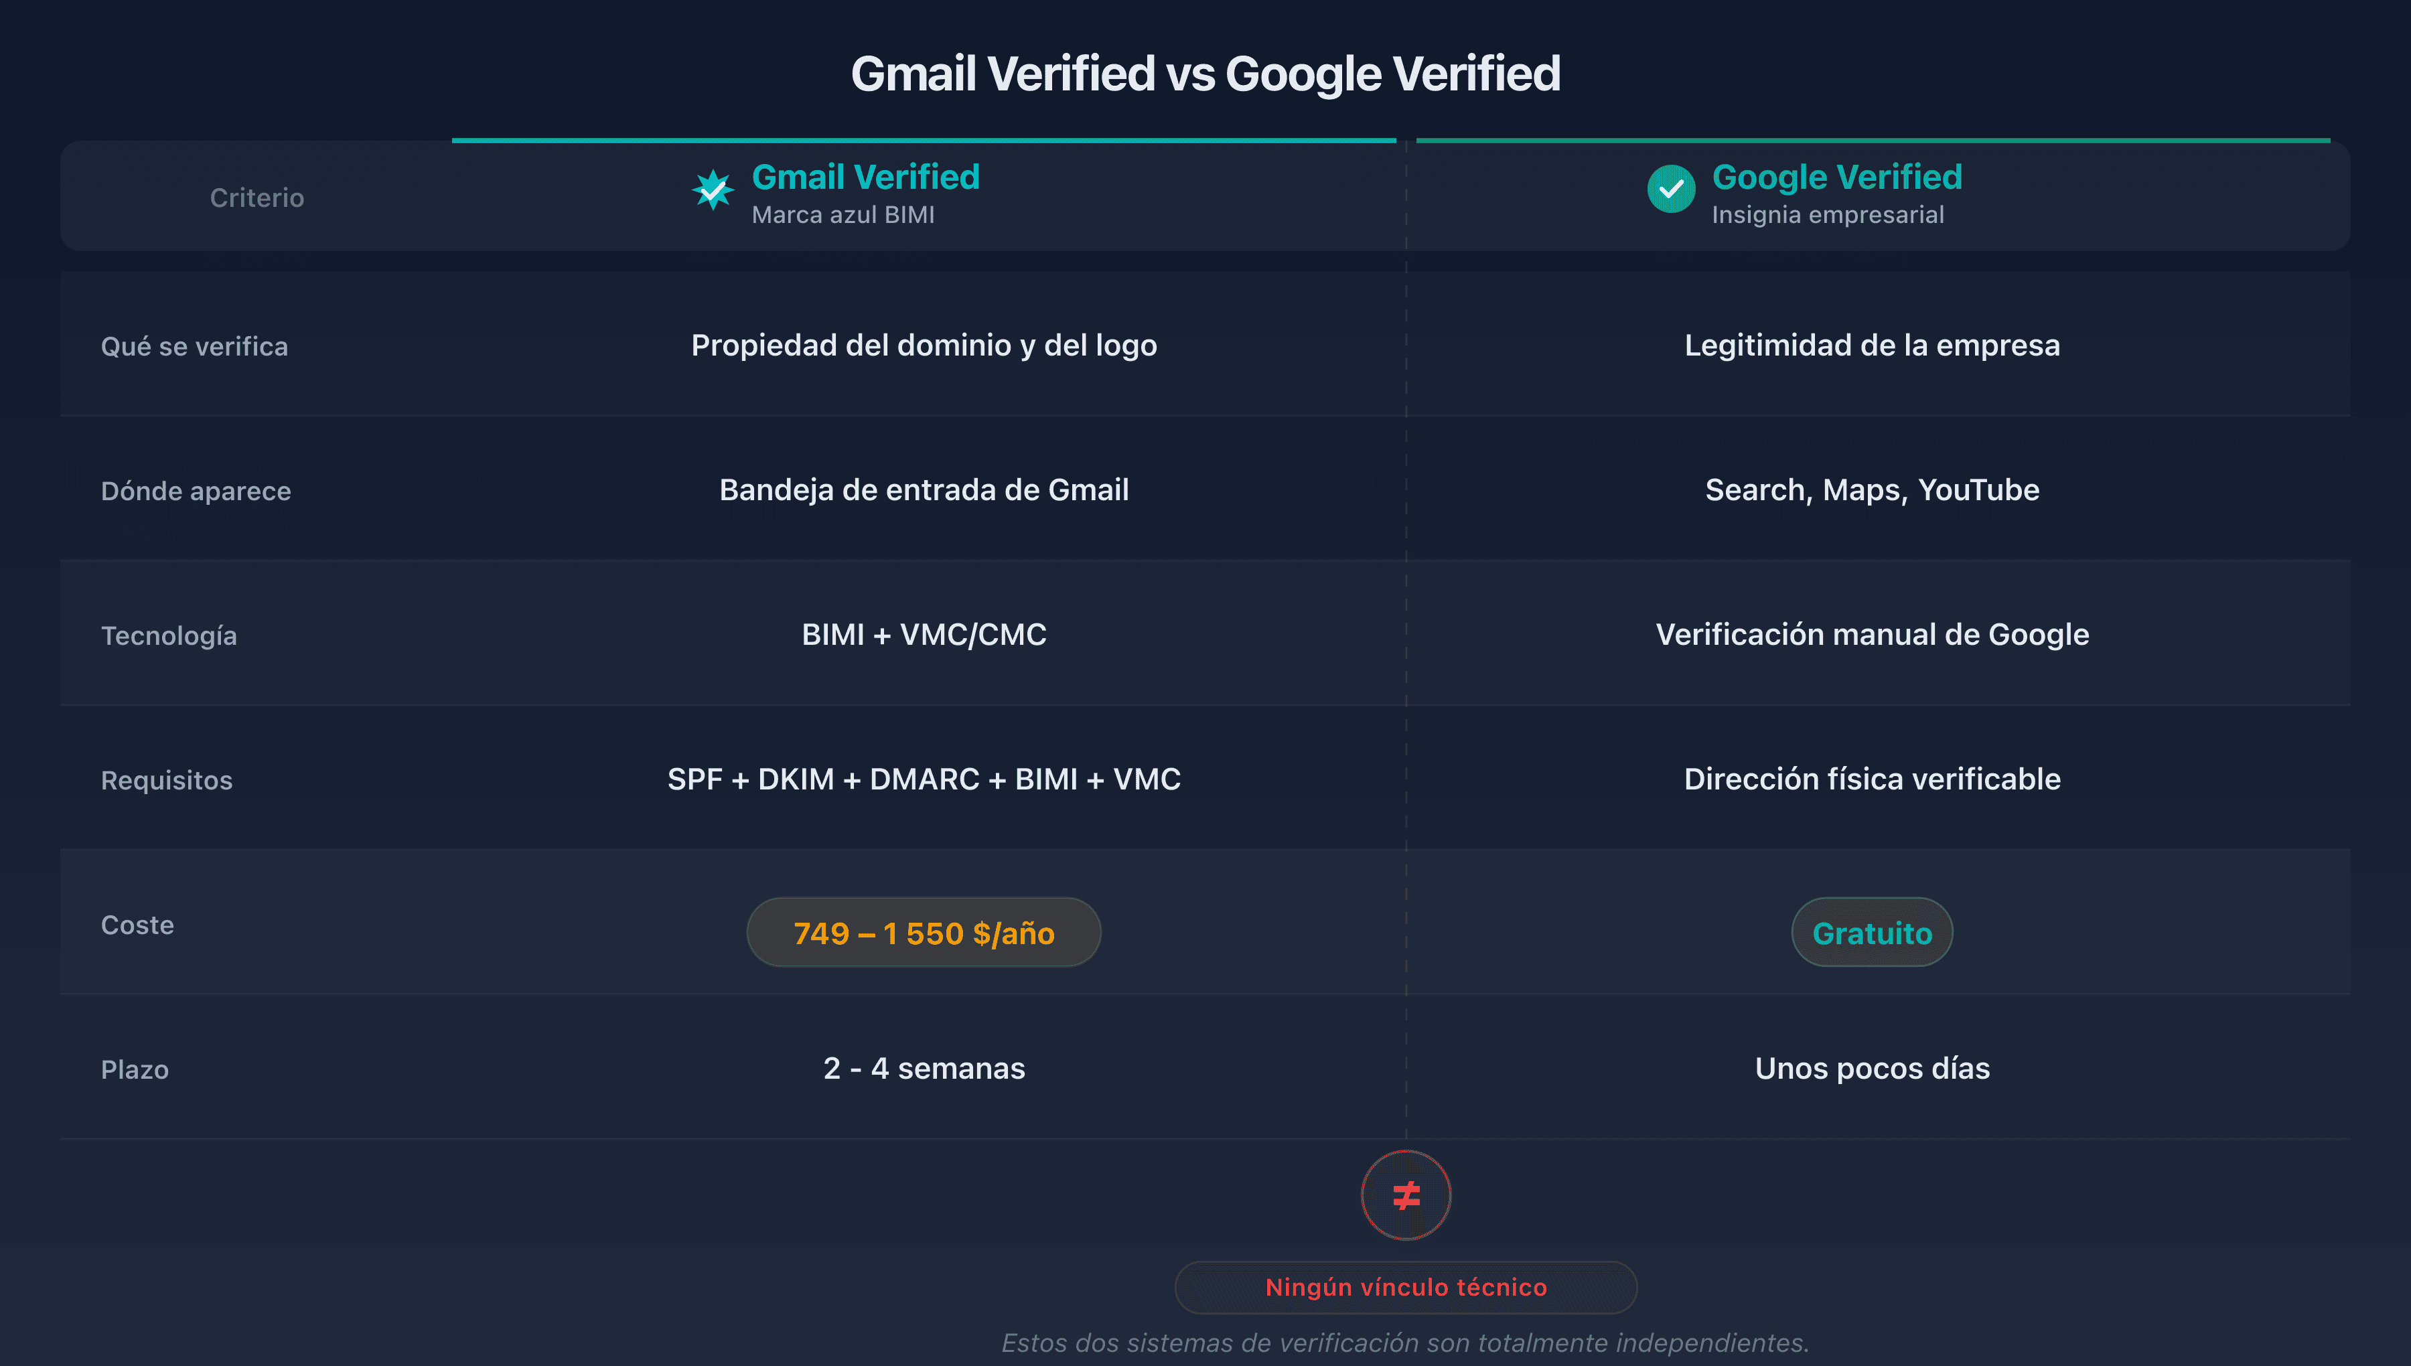Screen dimensions: 2411x1366
Task: Click the 'Legitimidad de la empresa' cell
Action: click(x=1873, y=346)
